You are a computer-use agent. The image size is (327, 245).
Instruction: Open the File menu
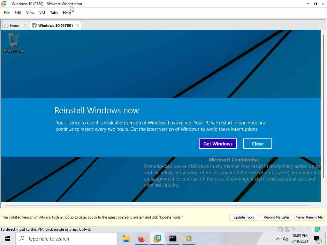[7, 13]
